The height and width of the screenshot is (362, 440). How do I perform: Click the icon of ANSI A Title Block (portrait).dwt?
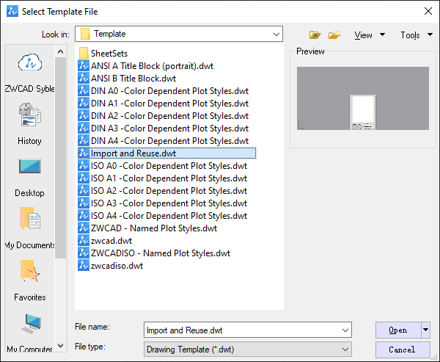point(84,66)
